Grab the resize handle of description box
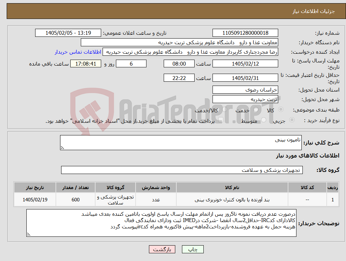346x261 pixels. click(62, 148)
